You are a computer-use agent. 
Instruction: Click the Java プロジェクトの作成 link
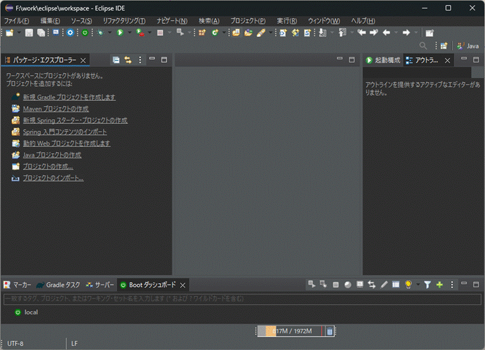(x=52, y=155)
